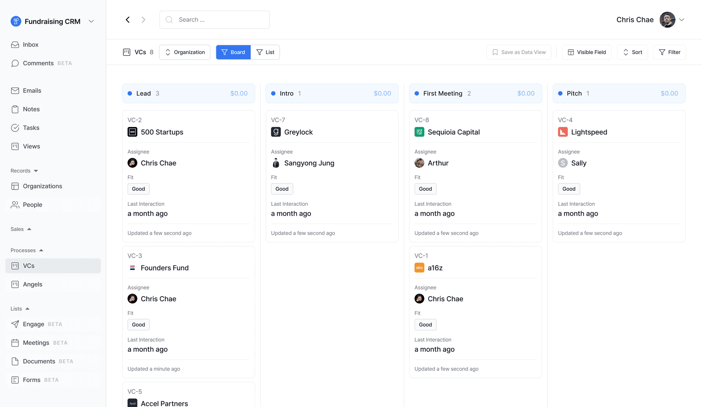Click the People icon in sidebar

(15, 205)
